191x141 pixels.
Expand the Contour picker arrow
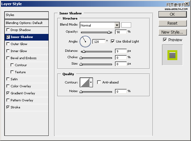pos(91,82)
